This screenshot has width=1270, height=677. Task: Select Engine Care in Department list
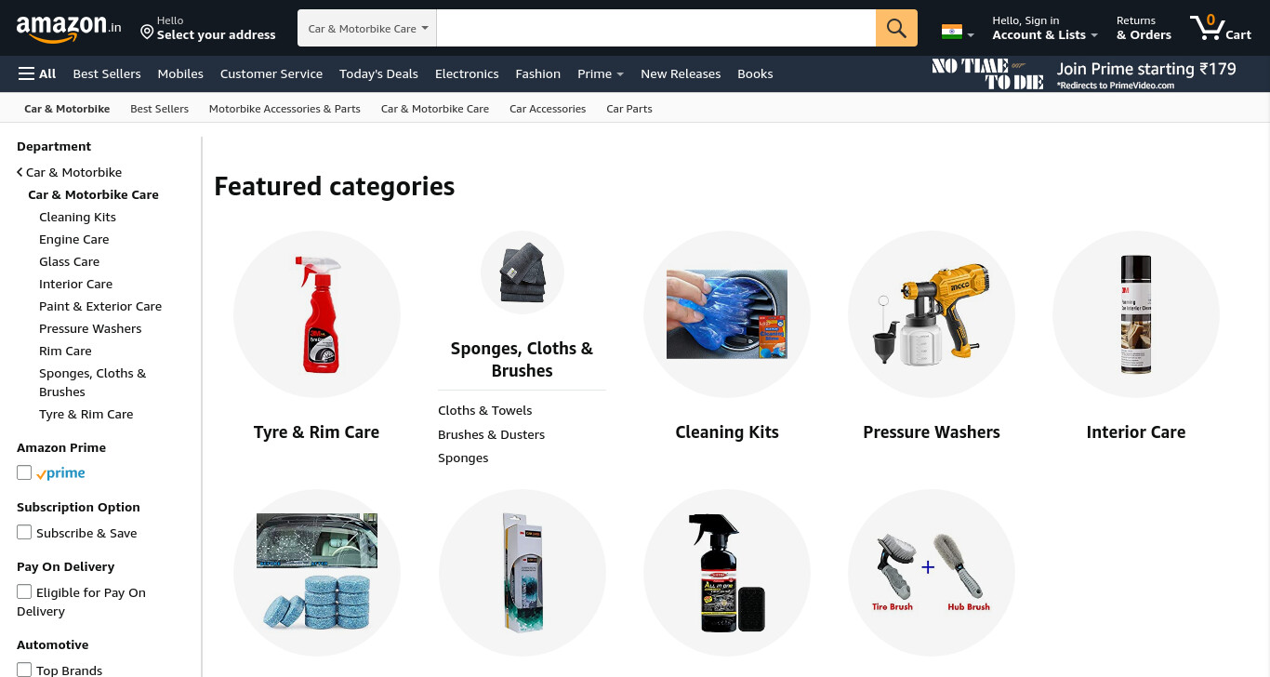(x=74, y=239)
